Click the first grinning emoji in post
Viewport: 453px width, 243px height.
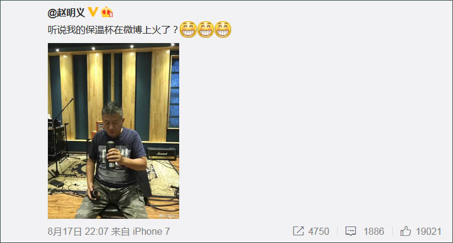click(188, 29)
